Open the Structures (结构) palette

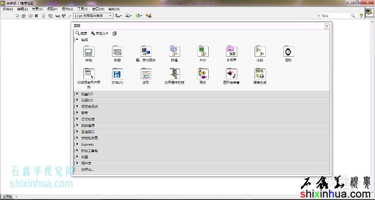coord(89,51)
